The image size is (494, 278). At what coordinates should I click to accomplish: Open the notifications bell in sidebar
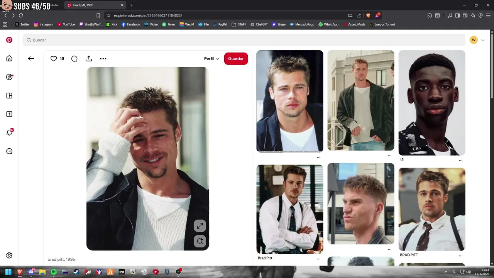(x=9, y=132)
